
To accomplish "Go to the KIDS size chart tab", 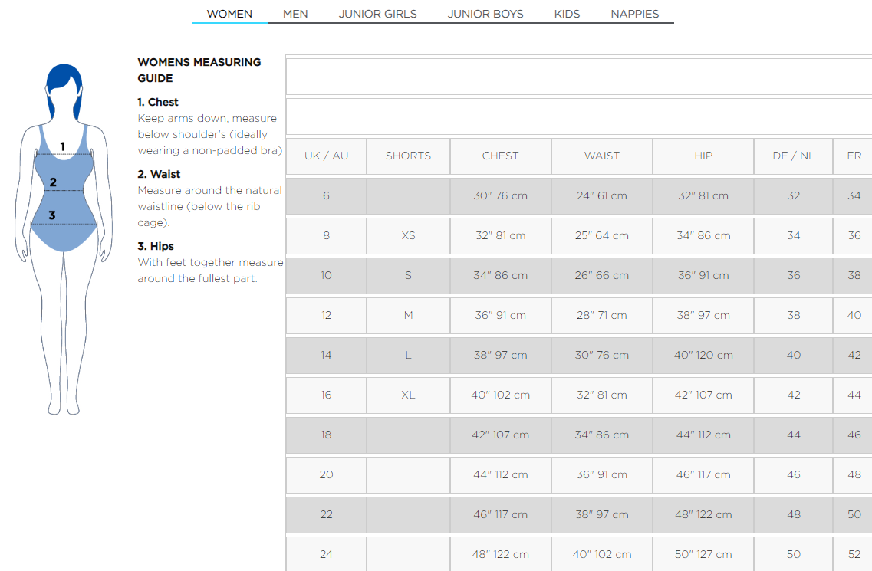I will [x=567, y=14].
